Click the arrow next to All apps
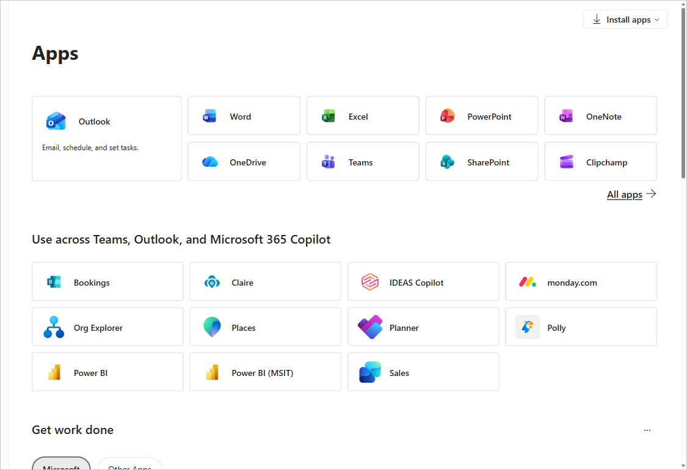The height and width of the screenshot is (470, 687). (652, 193)
